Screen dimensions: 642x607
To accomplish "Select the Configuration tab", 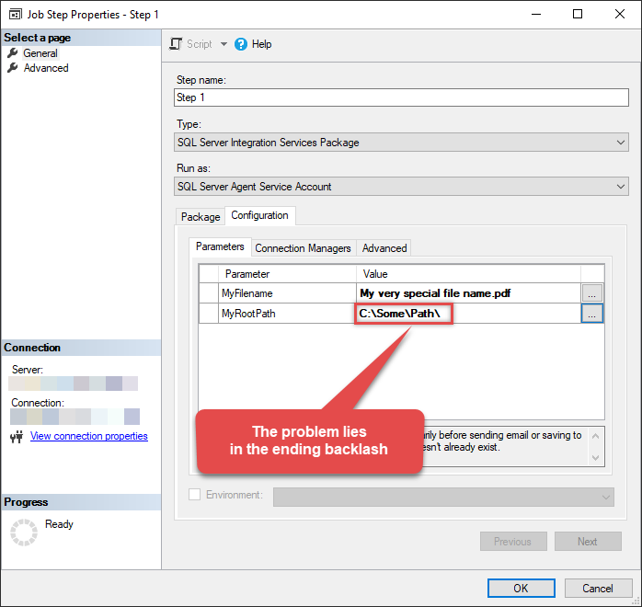I will pos(259,215).
